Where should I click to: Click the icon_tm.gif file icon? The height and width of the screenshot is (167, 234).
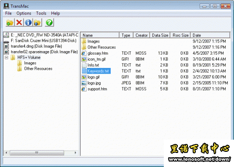84,59
